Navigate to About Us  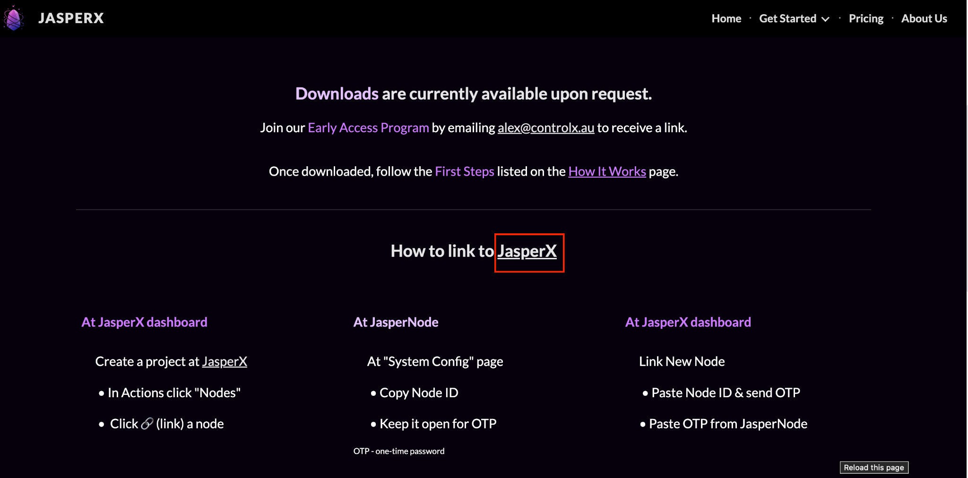924,18
